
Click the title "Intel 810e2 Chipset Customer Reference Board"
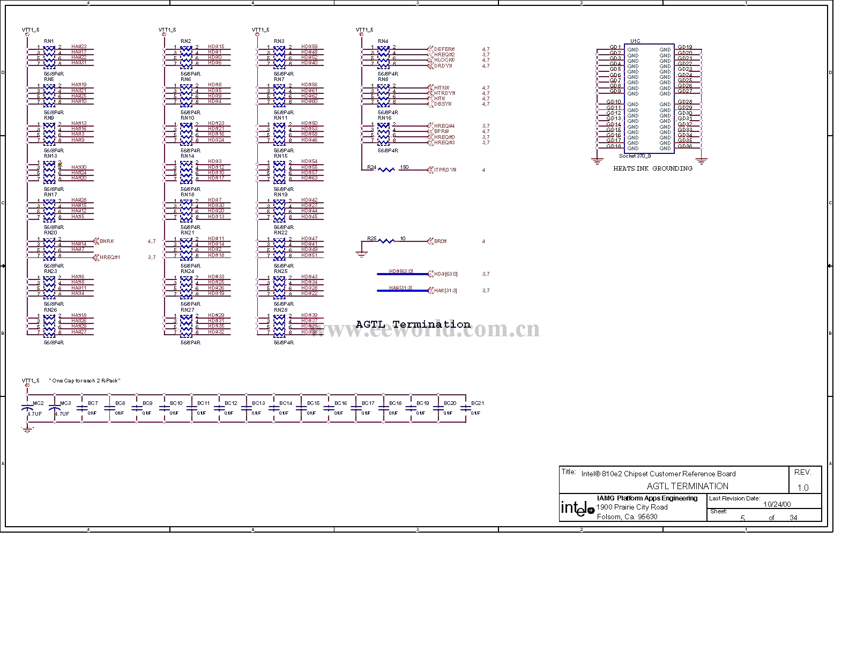pos(659,474)
